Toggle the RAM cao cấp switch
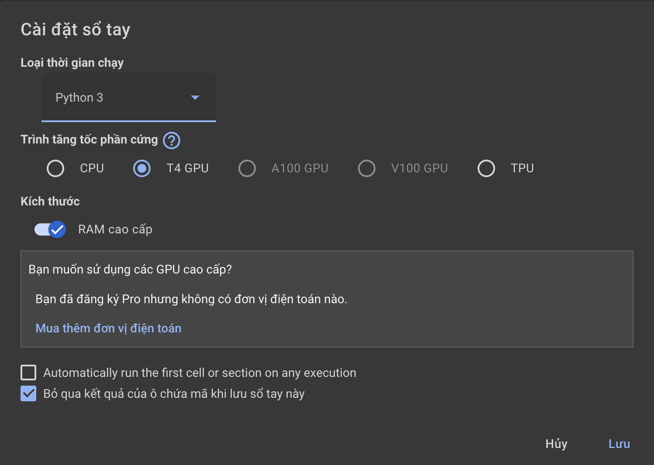This screenshot has height=465, width=654. click(50, 229)
